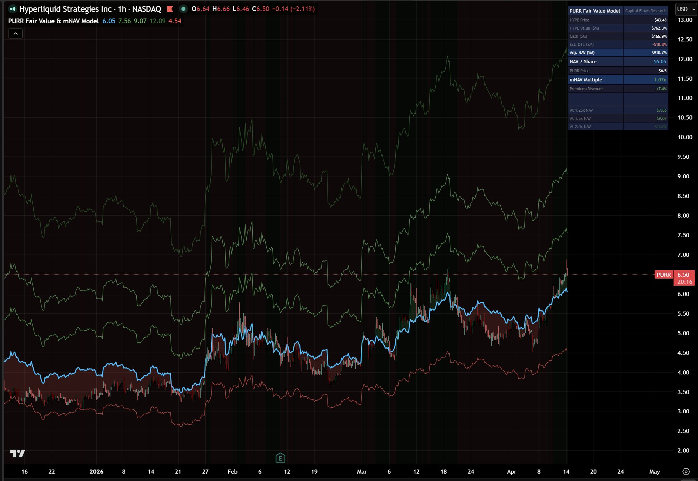Click the 'At 1.25x NAV' table label
The image size is (698, 481).
581,110
